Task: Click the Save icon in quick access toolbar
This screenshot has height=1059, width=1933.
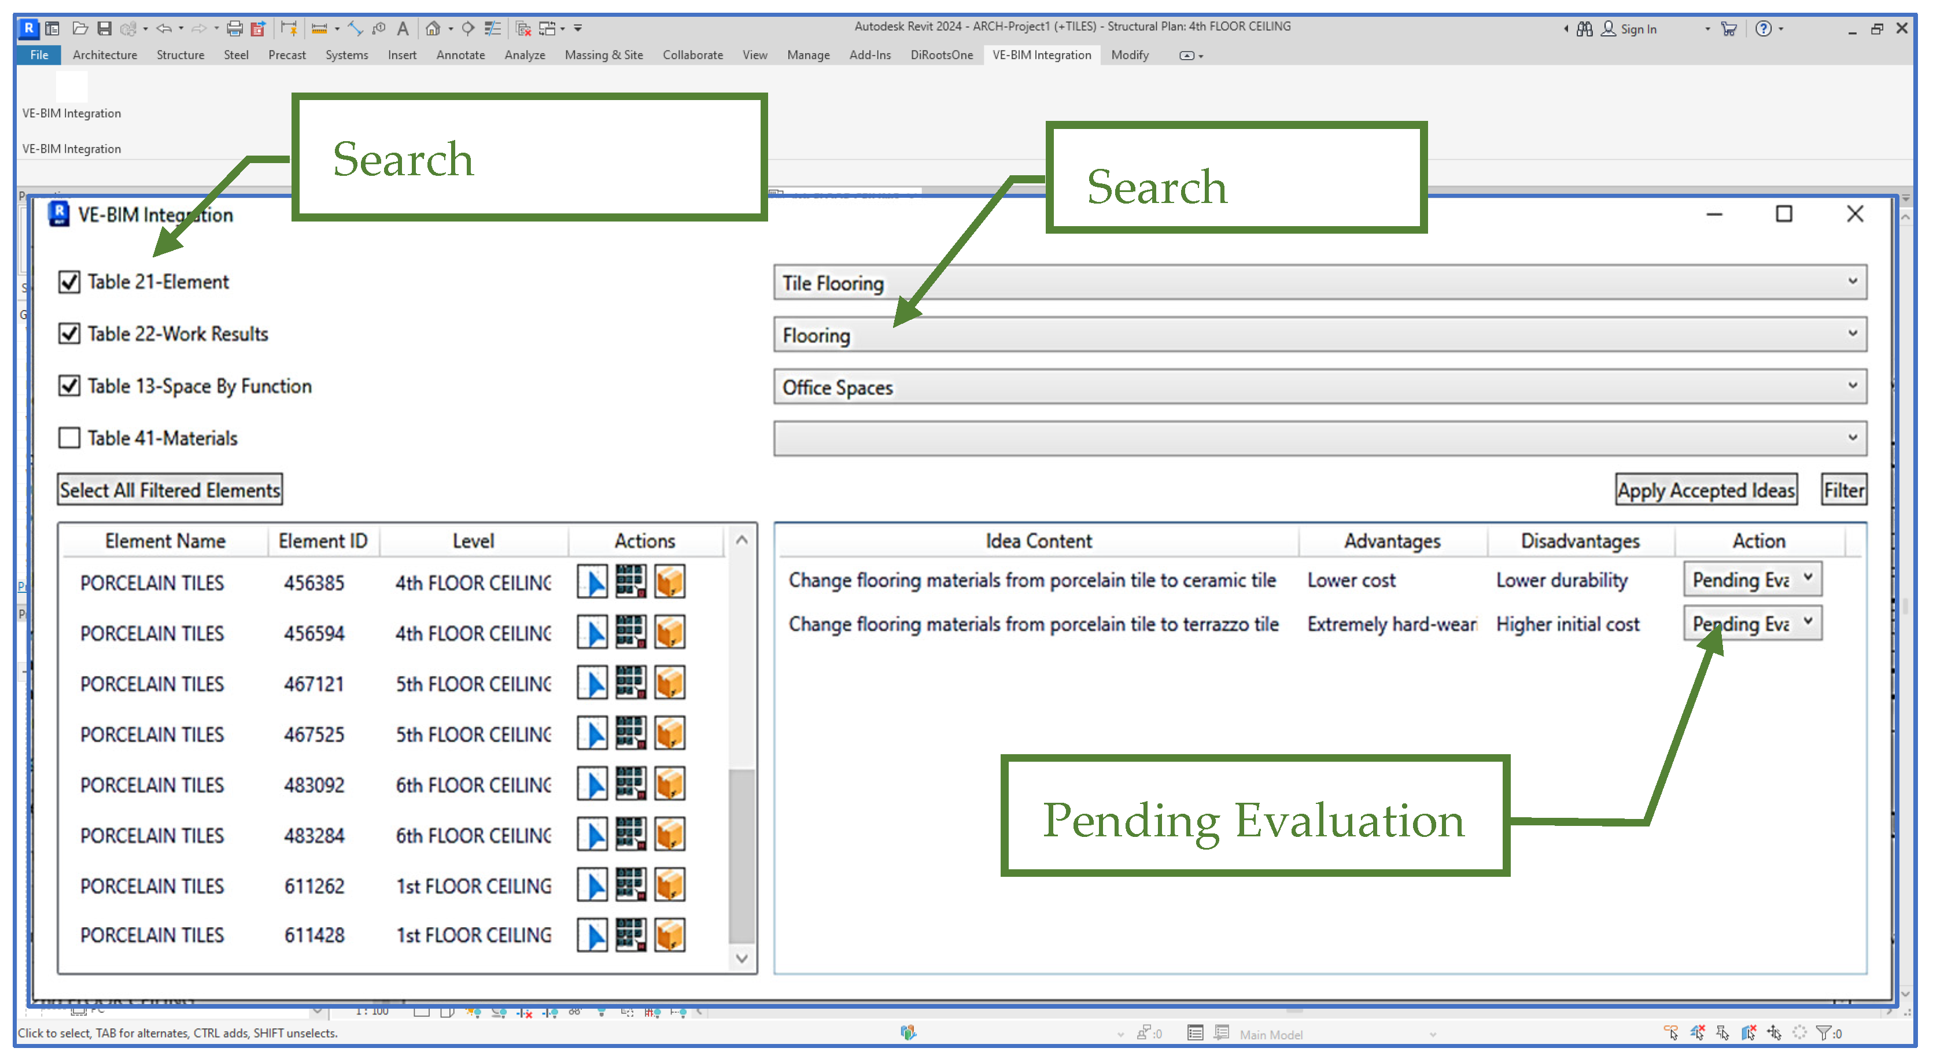Action: tap(104, 28)
